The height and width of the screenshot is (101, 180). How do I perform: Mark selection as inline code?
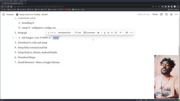(112, 33)
